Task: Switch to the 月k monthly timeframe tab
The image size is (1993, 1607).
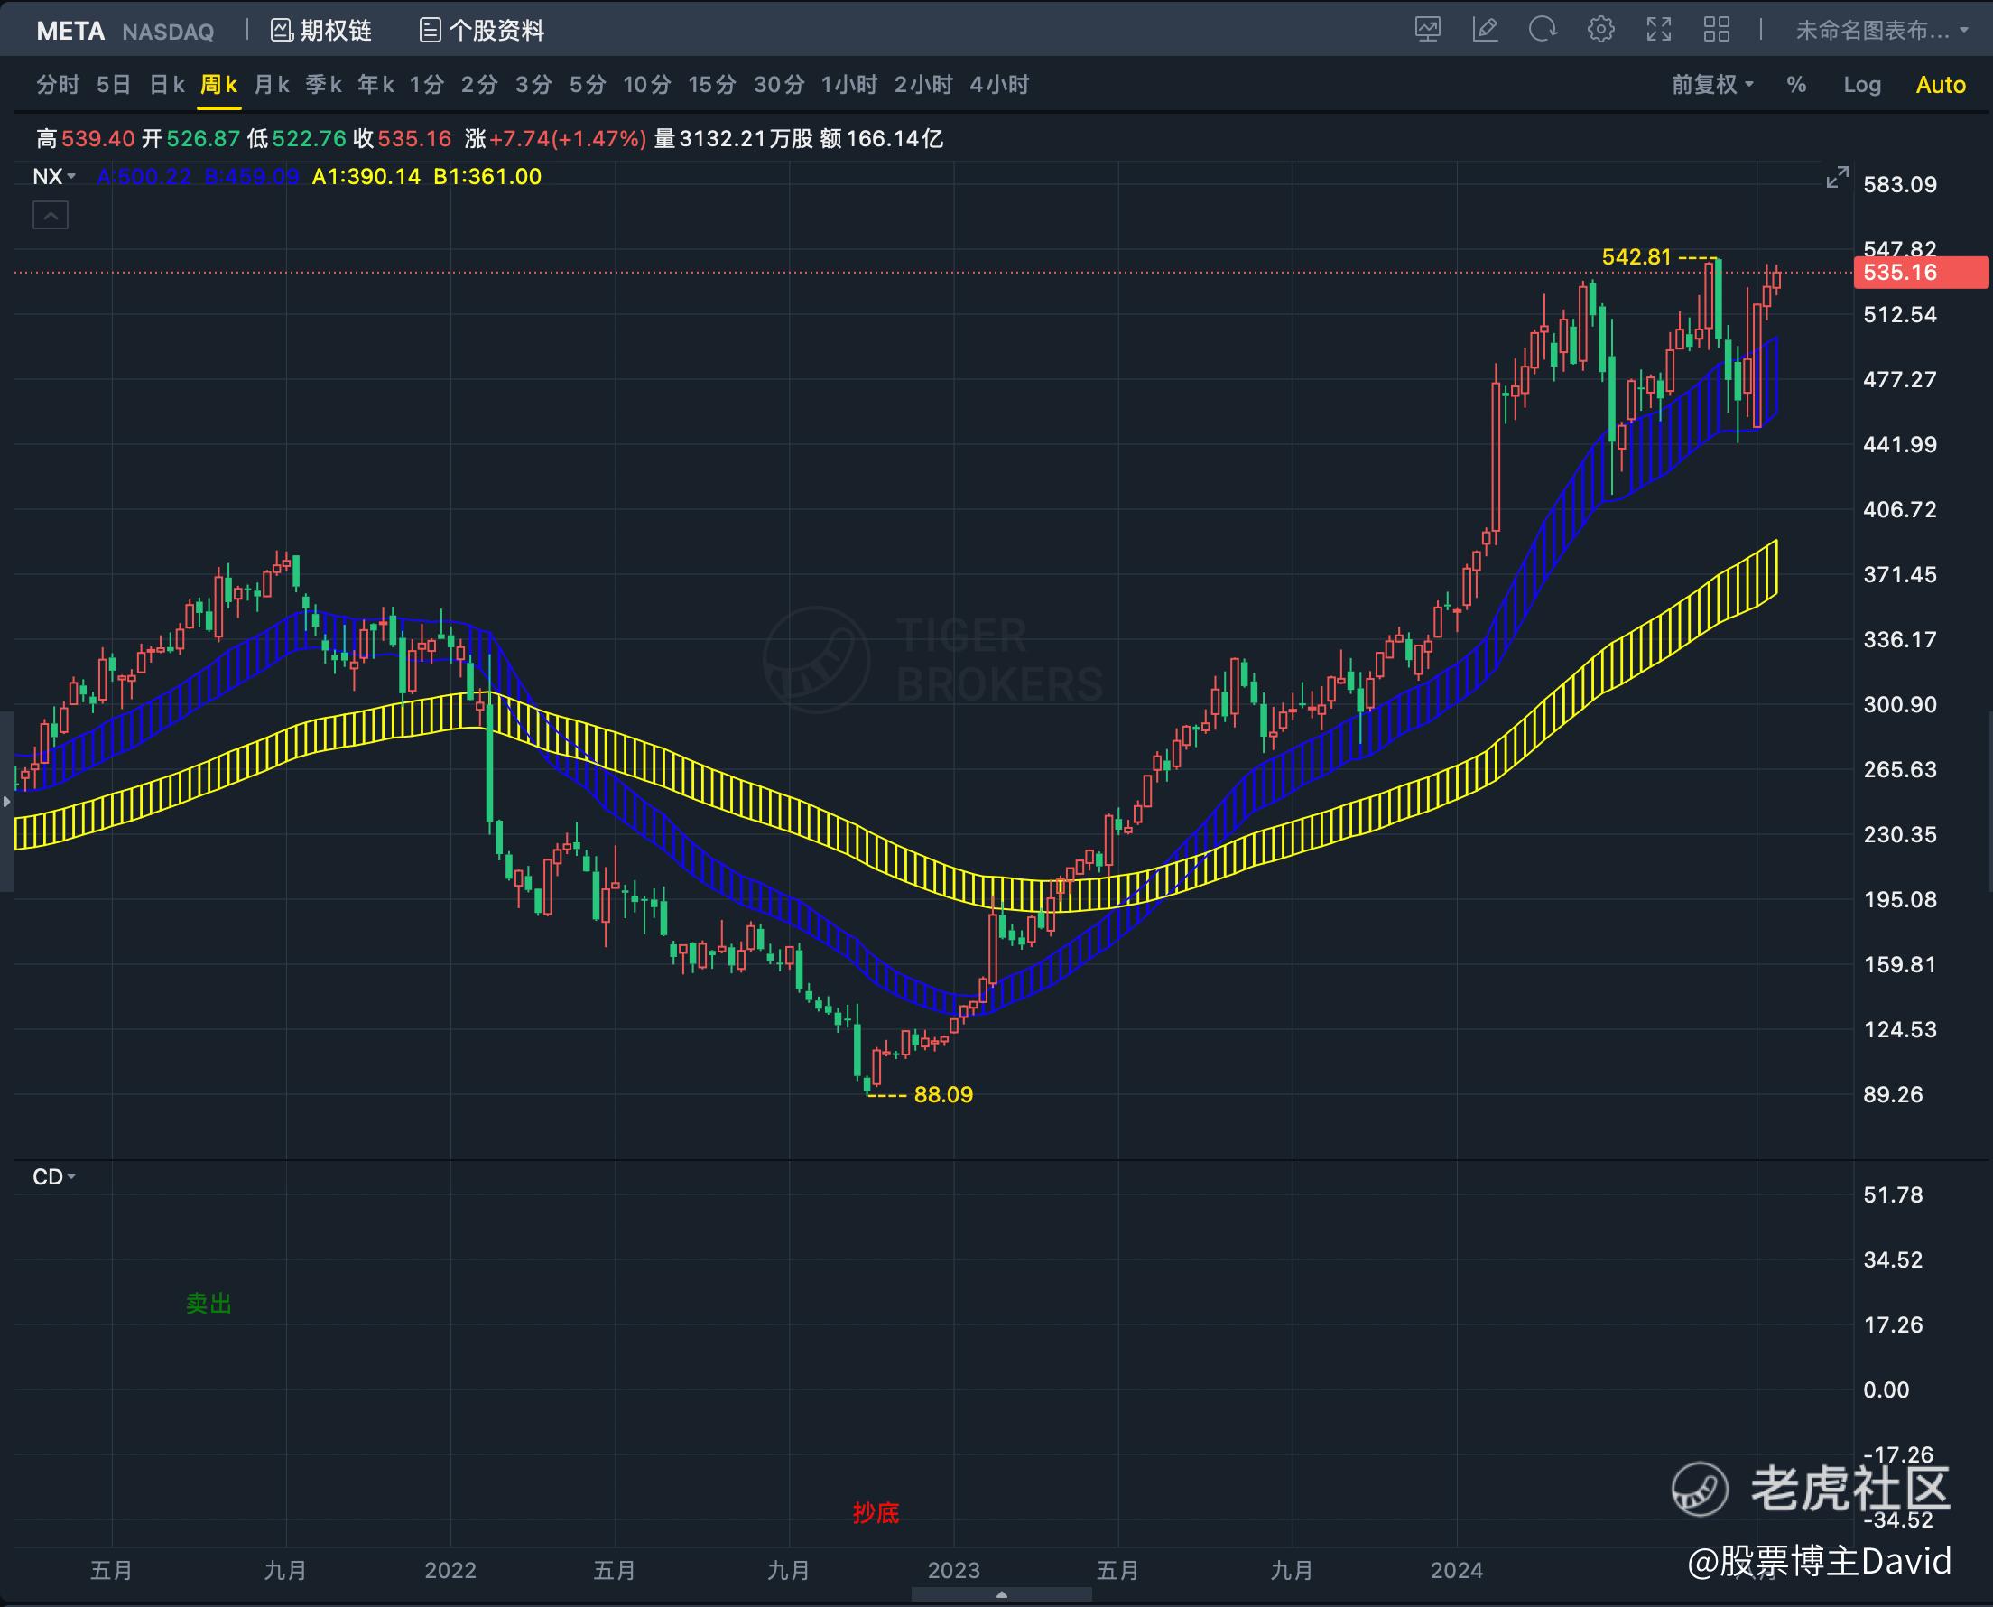Action: (x=271, y=85)
